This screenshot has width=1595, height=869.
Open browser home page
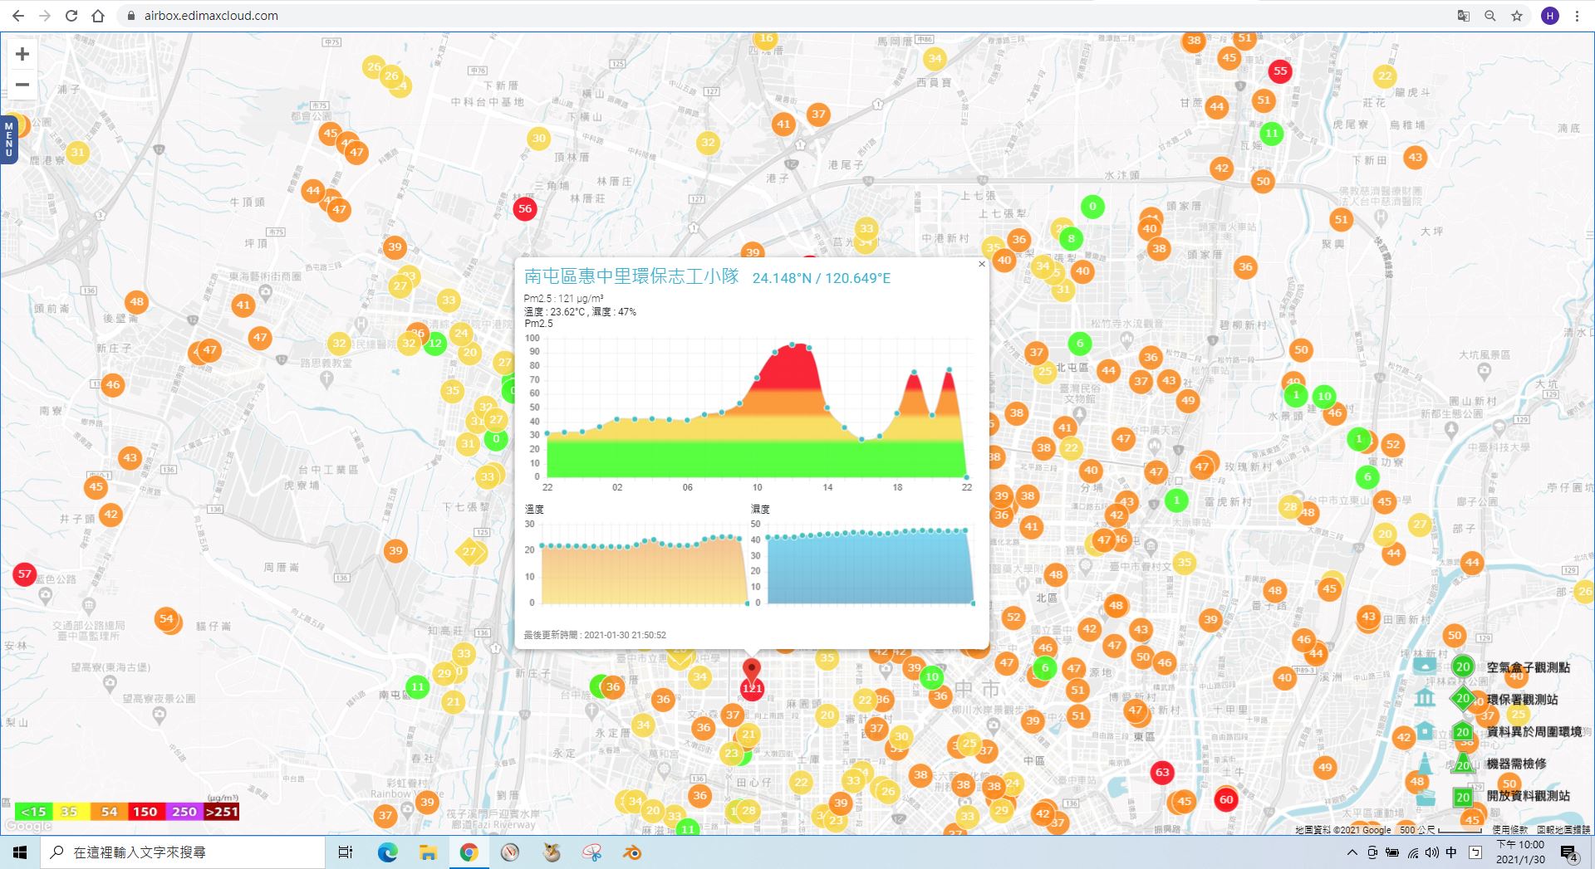[98, 16]
